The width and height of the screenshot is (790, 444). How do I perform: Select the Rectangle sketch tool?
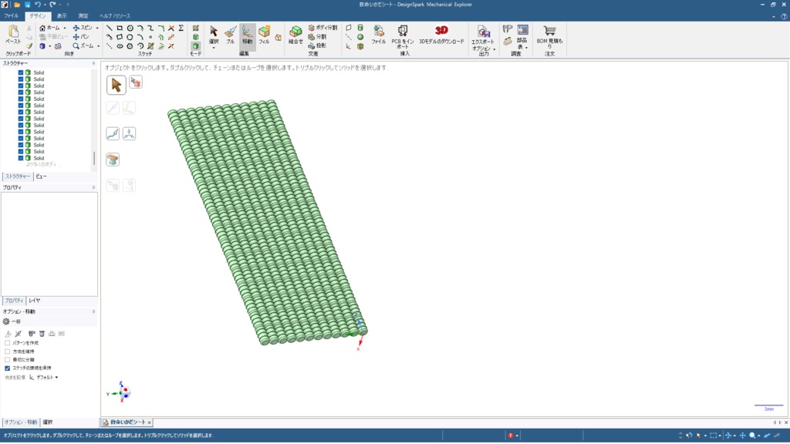[x=120, y=29]
